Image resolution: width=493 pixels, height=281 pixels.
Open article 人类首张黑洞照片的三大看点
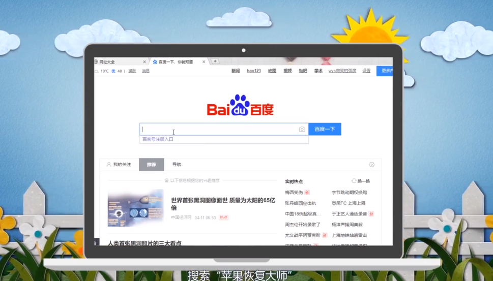point(144,243)
